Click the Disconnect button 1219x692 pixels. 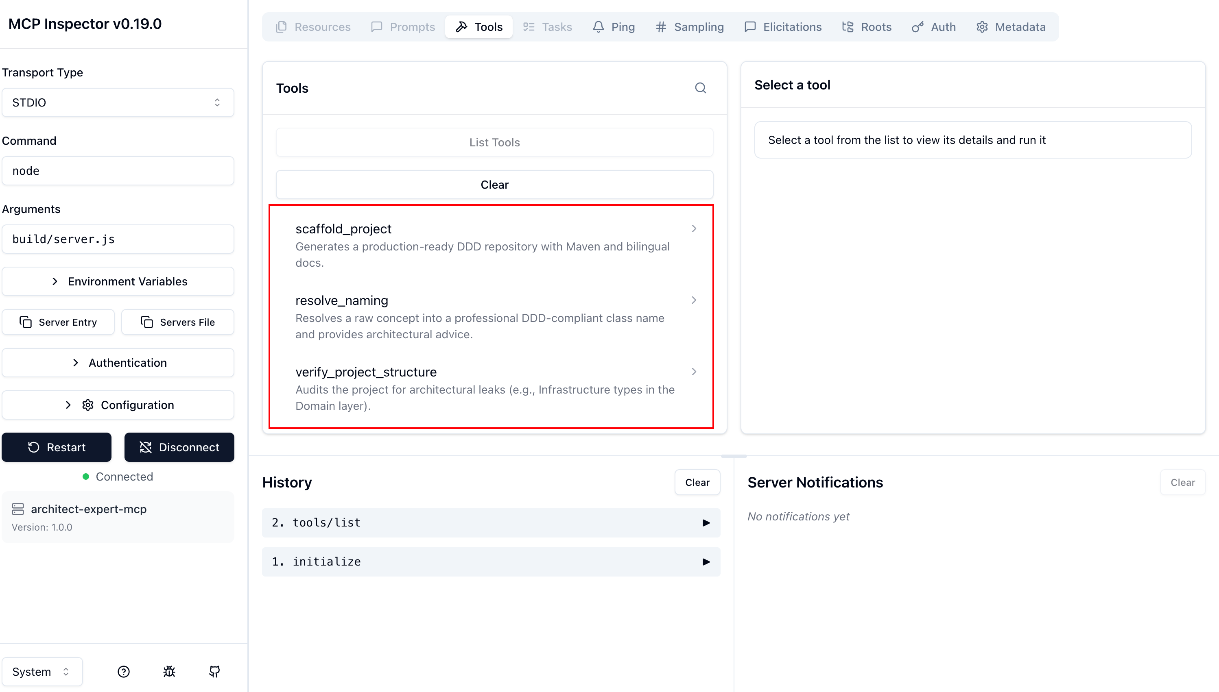pyautogui.click(x=179, y=447)
